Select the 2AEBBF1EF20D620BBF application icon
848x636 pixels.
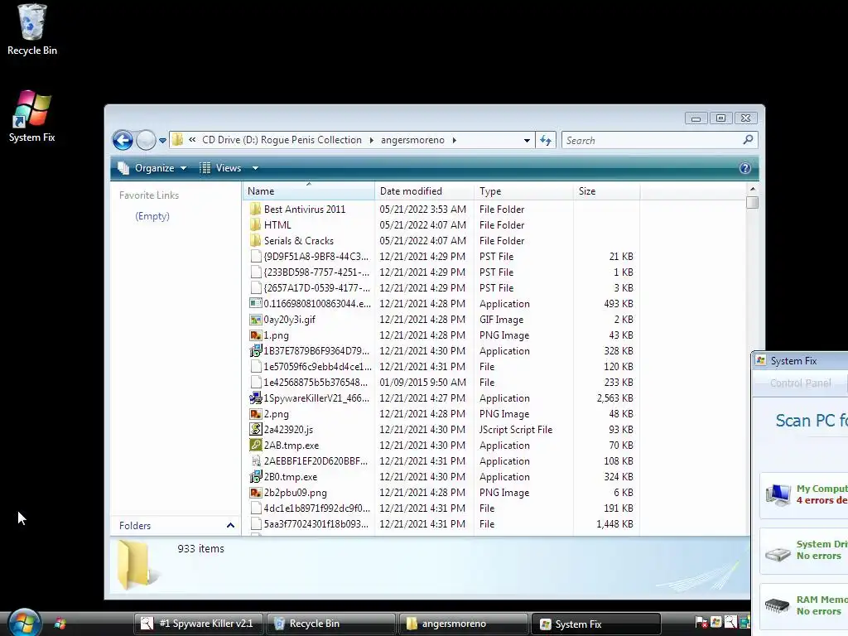[255, 460]
